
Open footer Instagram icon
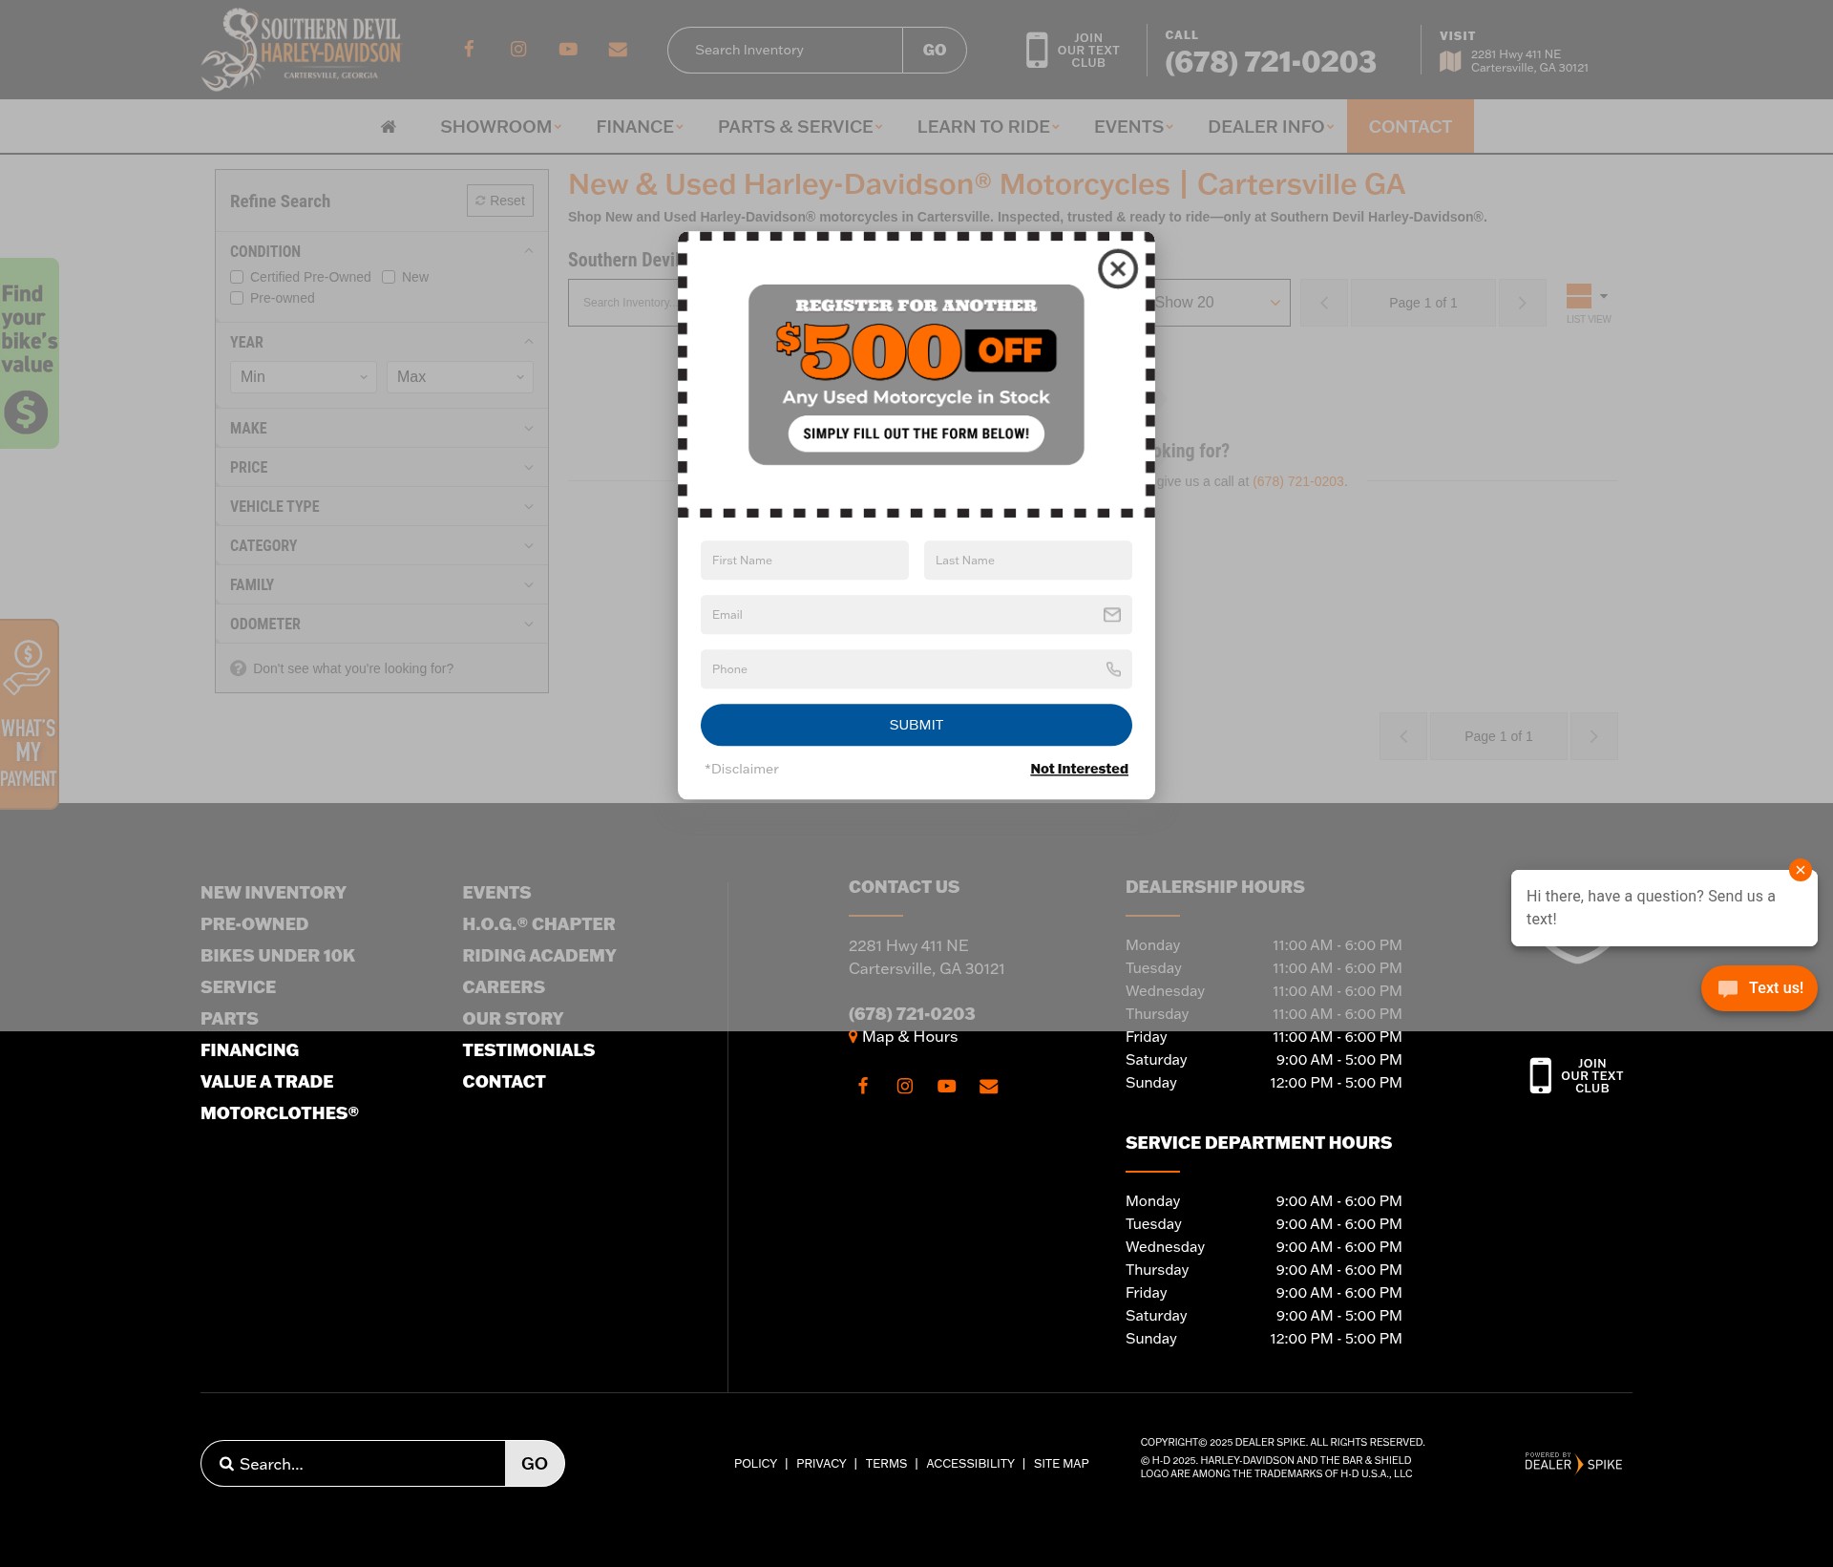pyautogui.click(x=905, y=1086)
